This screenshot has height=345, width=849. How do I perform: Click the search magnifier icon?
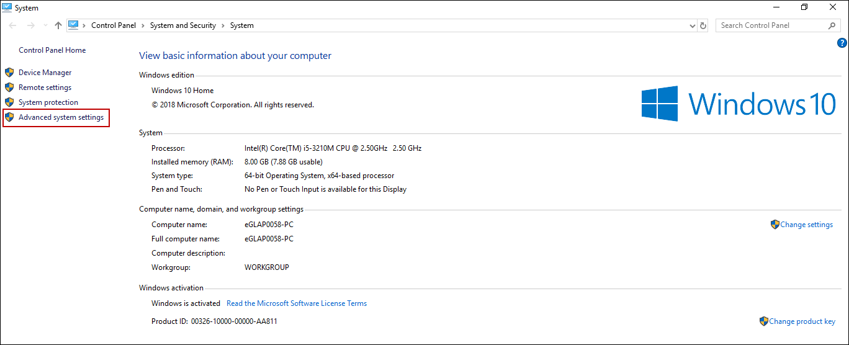(x=832, y=25)
